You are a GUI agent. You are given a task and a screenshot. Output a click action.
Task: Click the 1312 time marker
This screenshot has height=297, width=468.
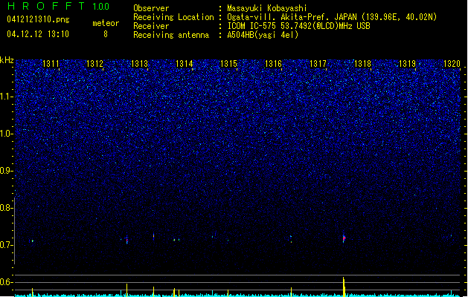[x=94, y=64]
